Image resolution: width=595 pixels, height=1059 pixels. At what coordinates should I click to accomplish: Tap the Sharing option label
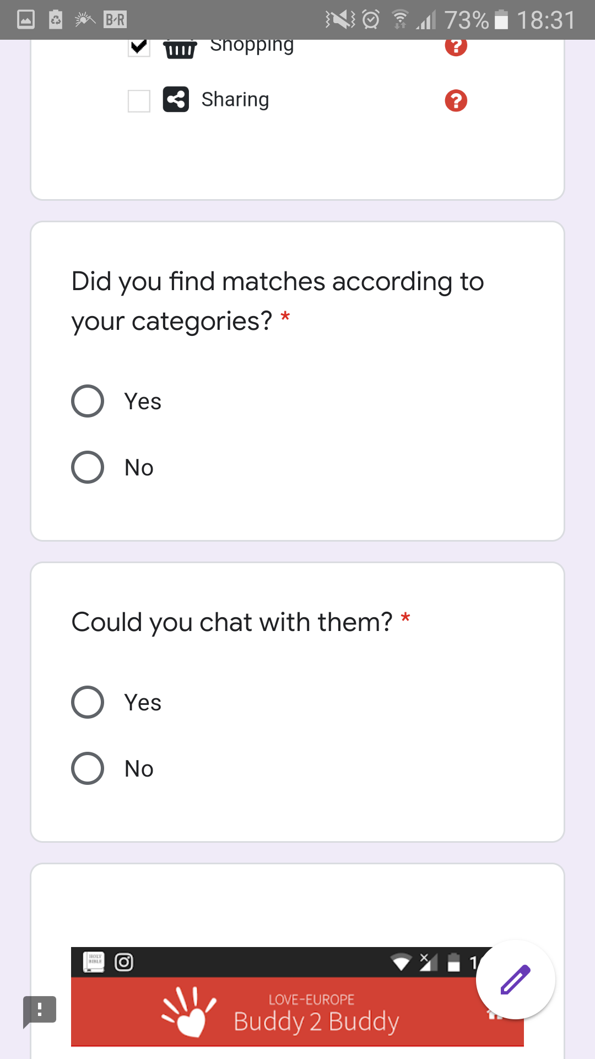[x=235, y=100]
